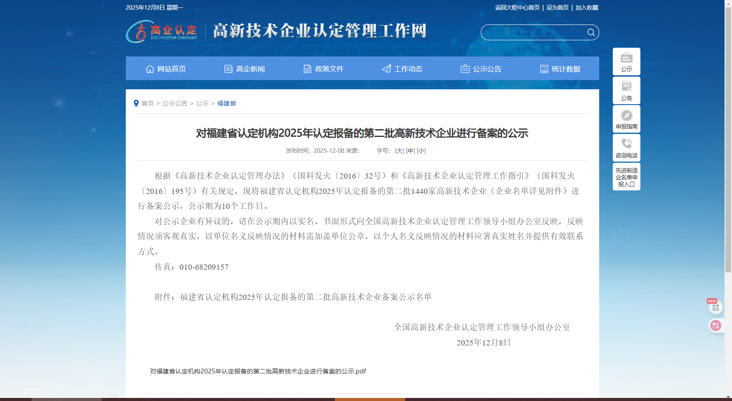
Task: Open the 统计数据 navigation menu
Action: 560,69
